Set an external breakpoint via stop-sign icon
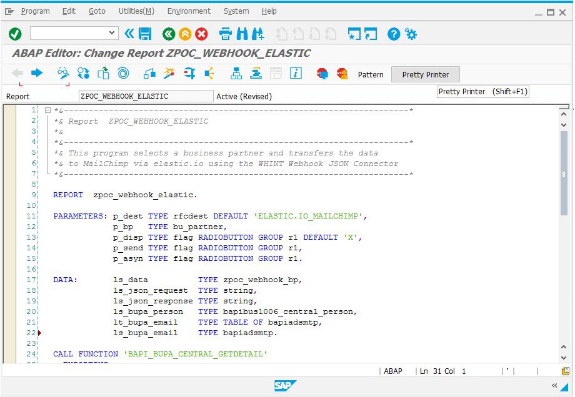 click(342, 73)
